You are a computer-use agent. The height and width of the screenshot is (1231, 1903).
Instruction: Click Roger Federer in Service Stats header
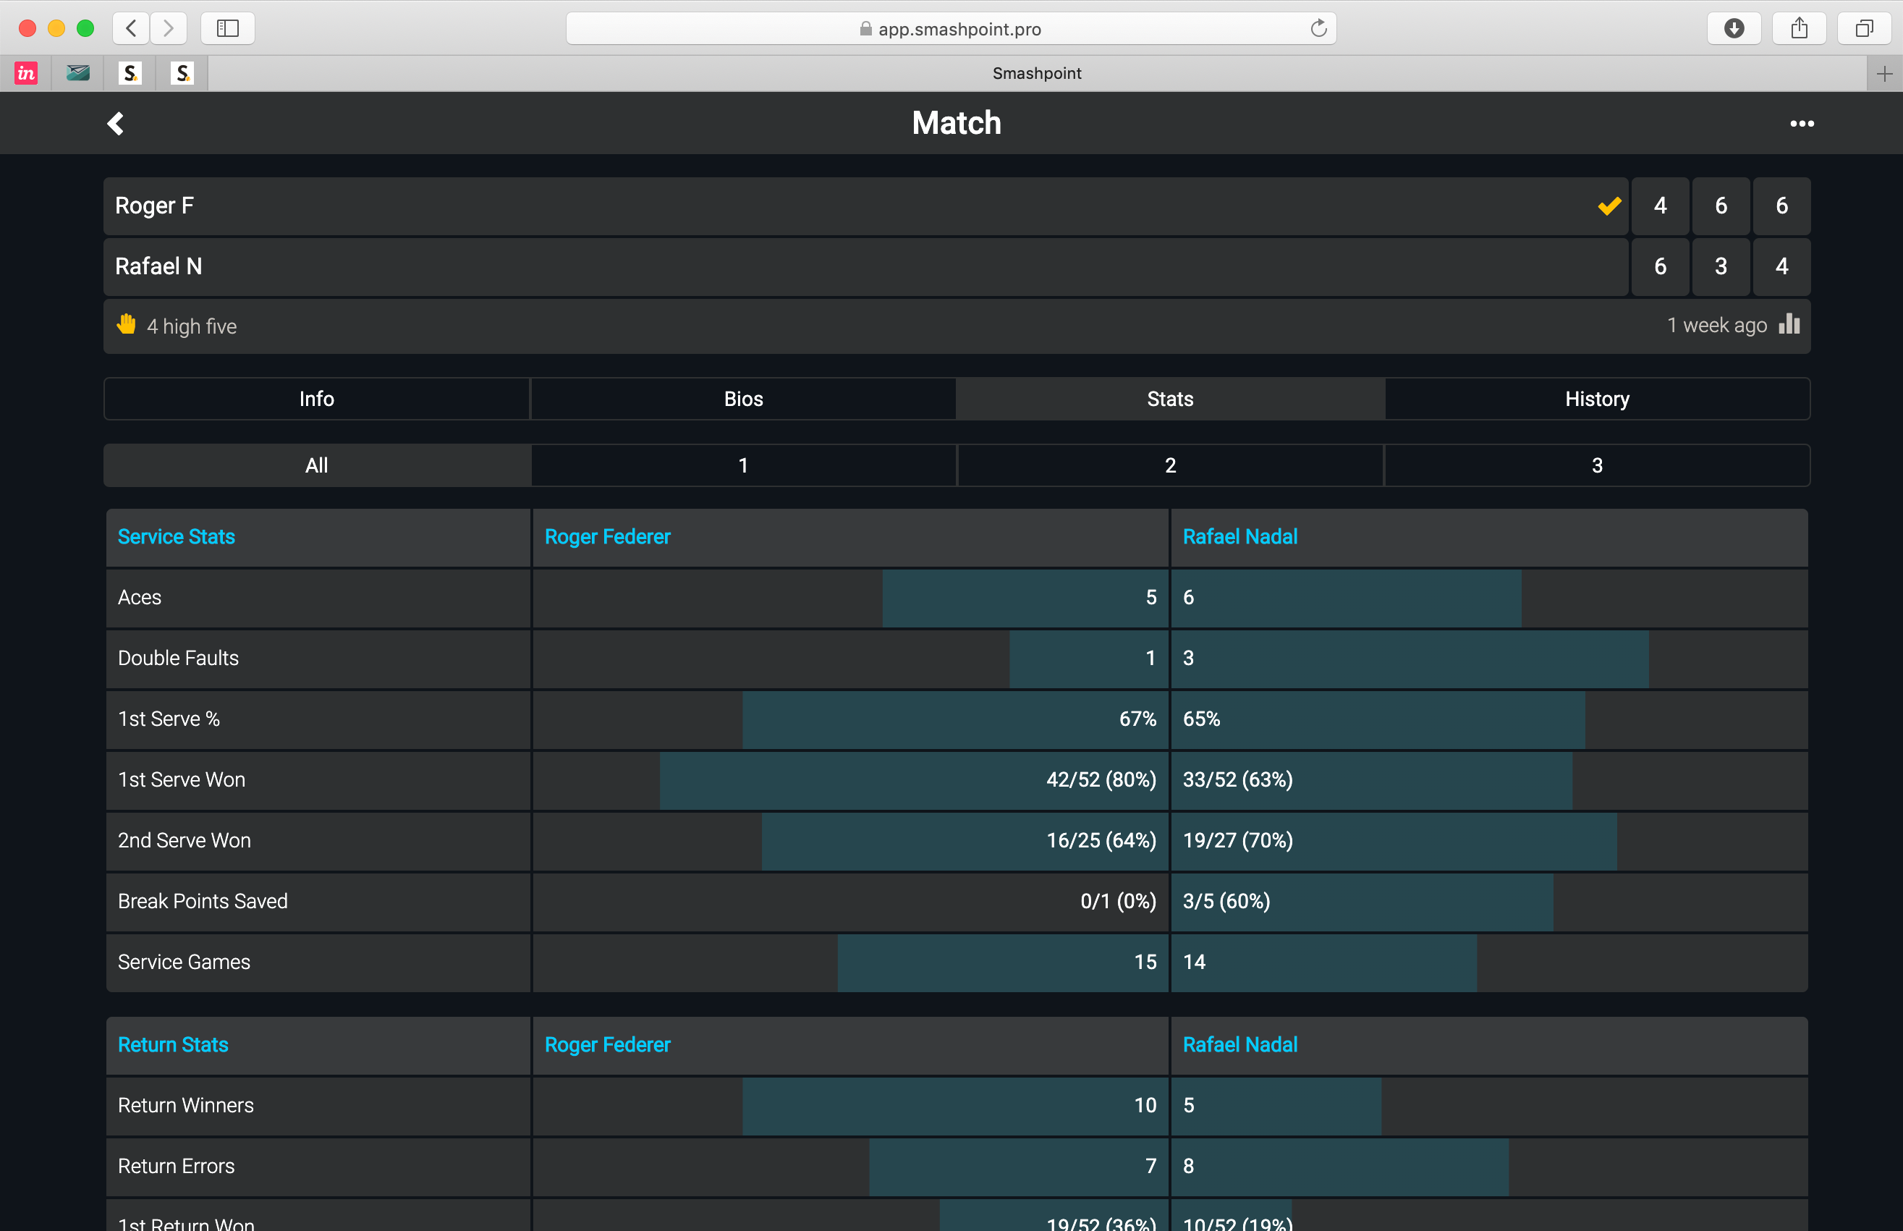coord(607,536)
